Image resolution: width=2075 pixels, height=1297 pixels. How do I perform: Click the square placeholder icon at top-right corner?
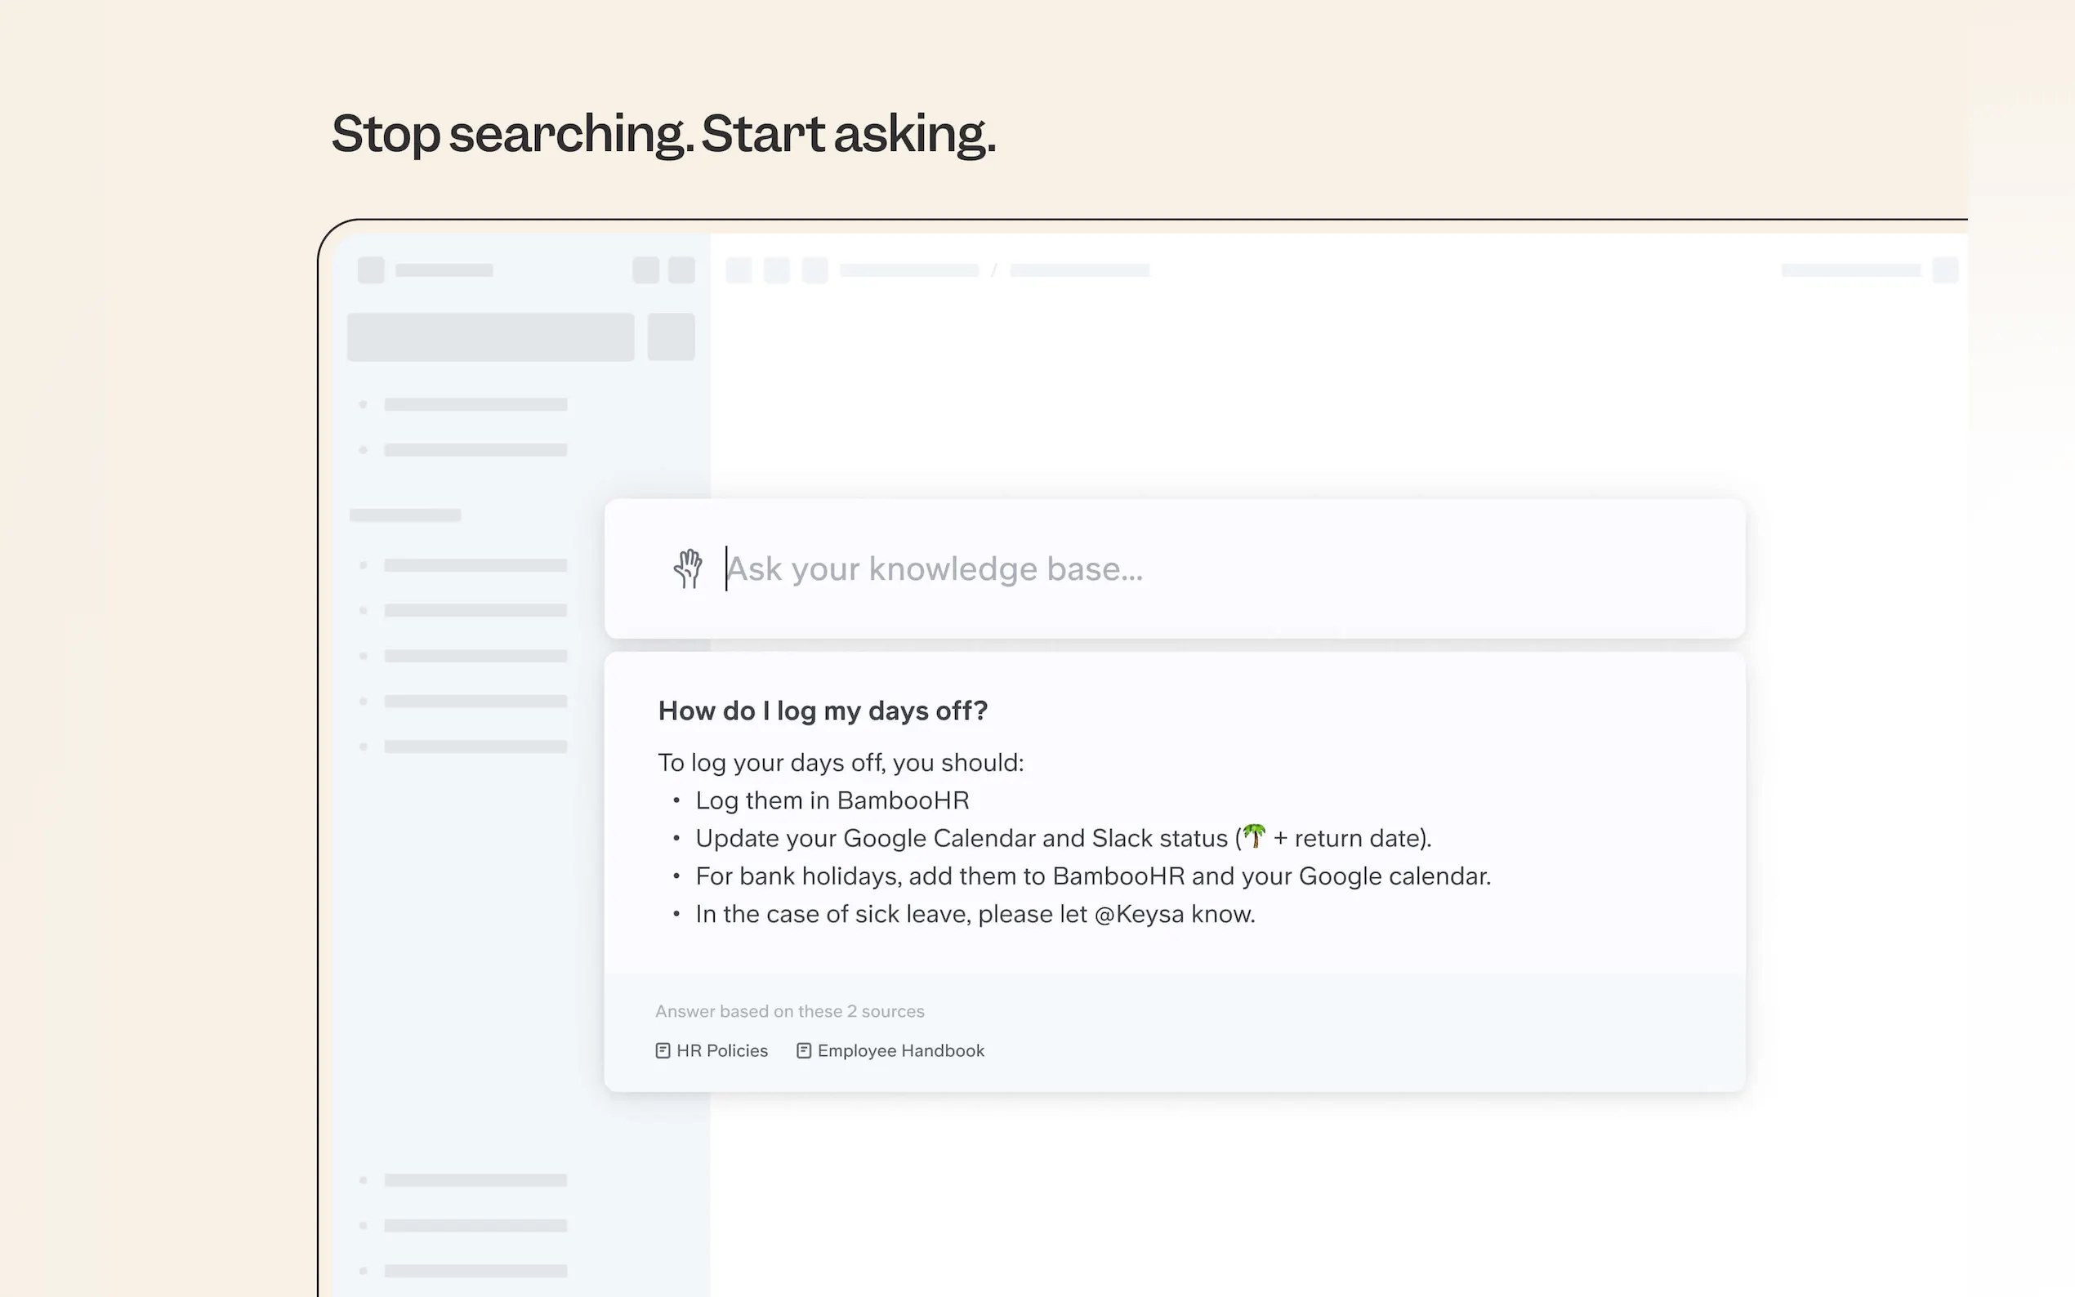(1944, 270)
